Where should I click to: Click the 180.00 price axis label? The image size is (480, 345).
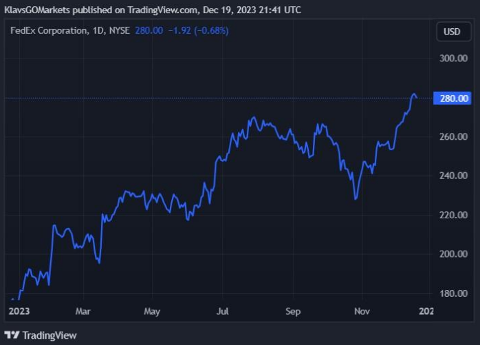tap(453, 293)
